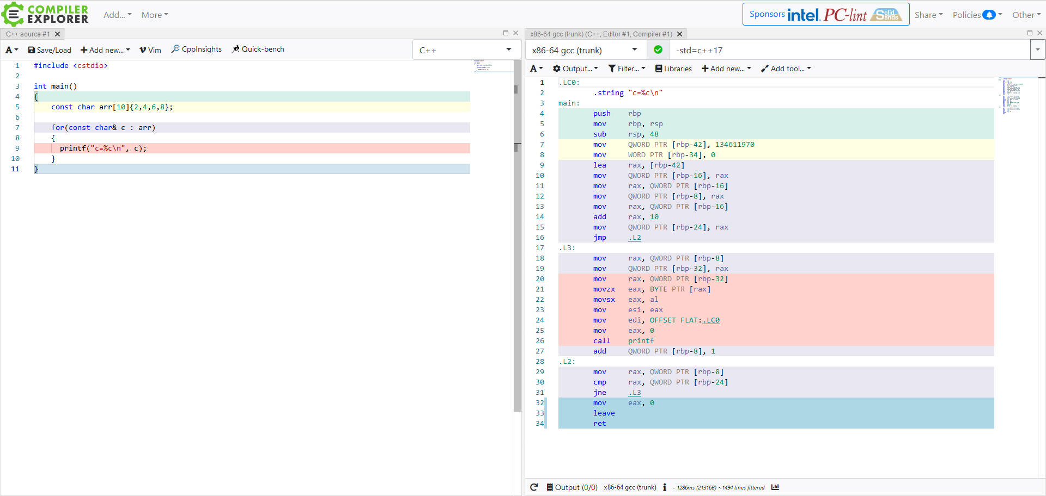Switch to the x86-64 gcc (trunk) tab

(599, 34)
